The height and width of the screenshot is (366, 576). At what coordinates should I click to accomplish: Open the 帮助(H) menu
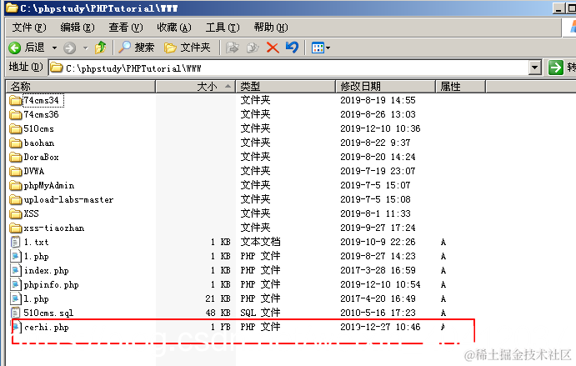click(x=271, y=28)
